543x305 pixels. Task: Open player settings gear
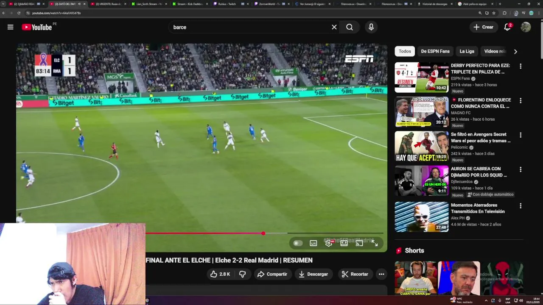click(x=328, y=243)
